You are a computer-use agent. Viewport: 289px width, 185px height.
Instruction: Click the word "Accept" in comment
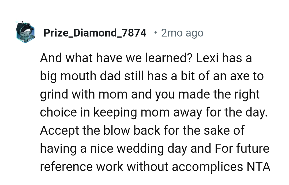pos(59,130)
